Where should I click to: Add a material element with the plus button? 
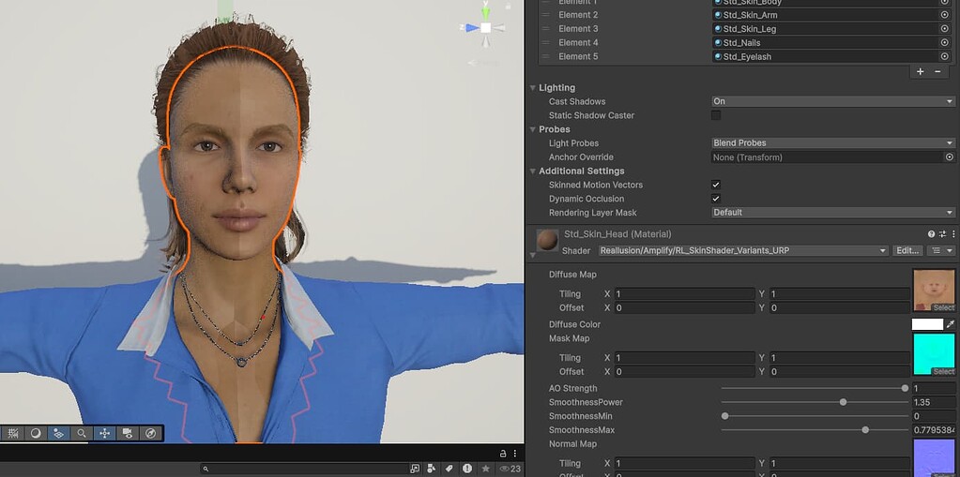(920, 71)
